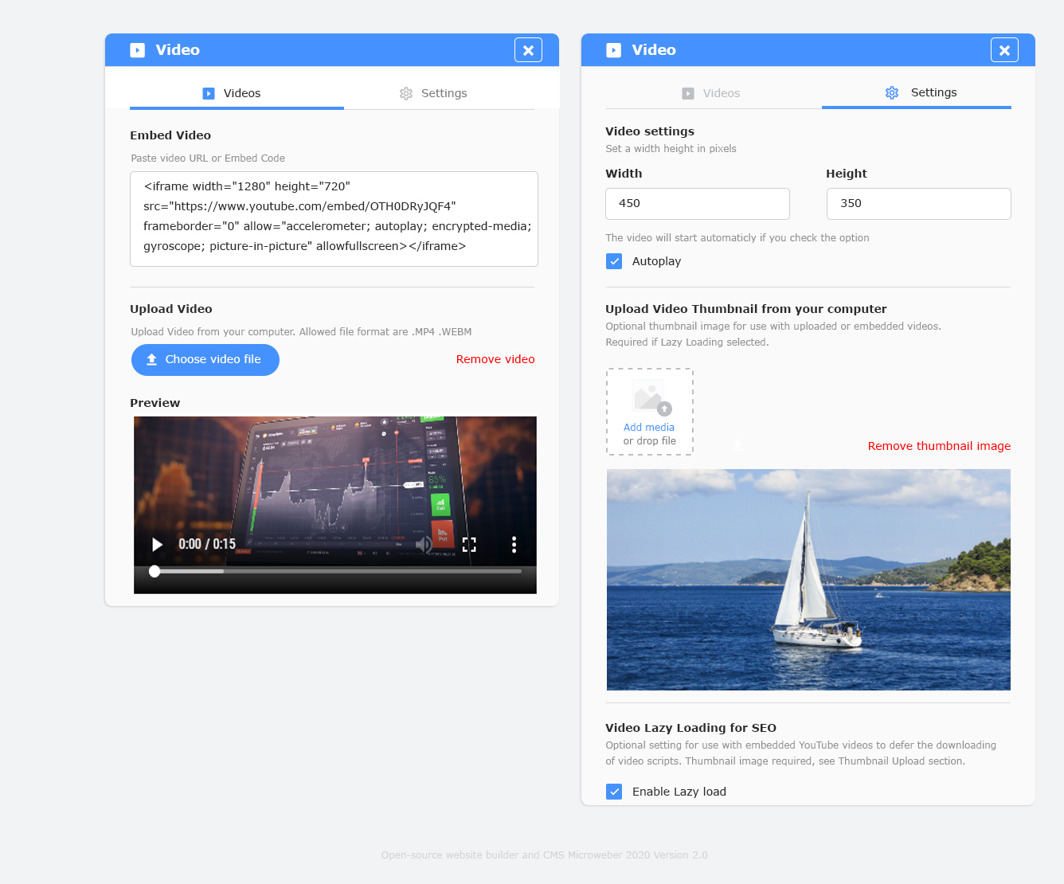Close the left Video panel
This screenshot has width=1064, height=884.
[528, 50]
